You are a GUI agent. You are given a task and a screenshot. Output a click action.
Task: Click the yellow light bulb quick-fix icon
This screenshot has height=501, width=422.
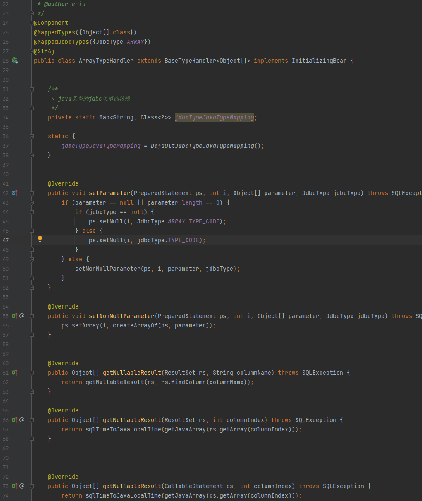(40, 239)
